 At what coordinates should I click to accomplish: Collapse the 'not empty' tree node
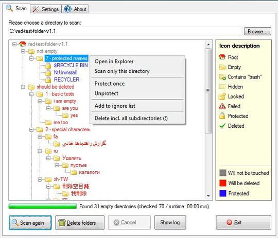pyautogui.click(x=23, y=51)
